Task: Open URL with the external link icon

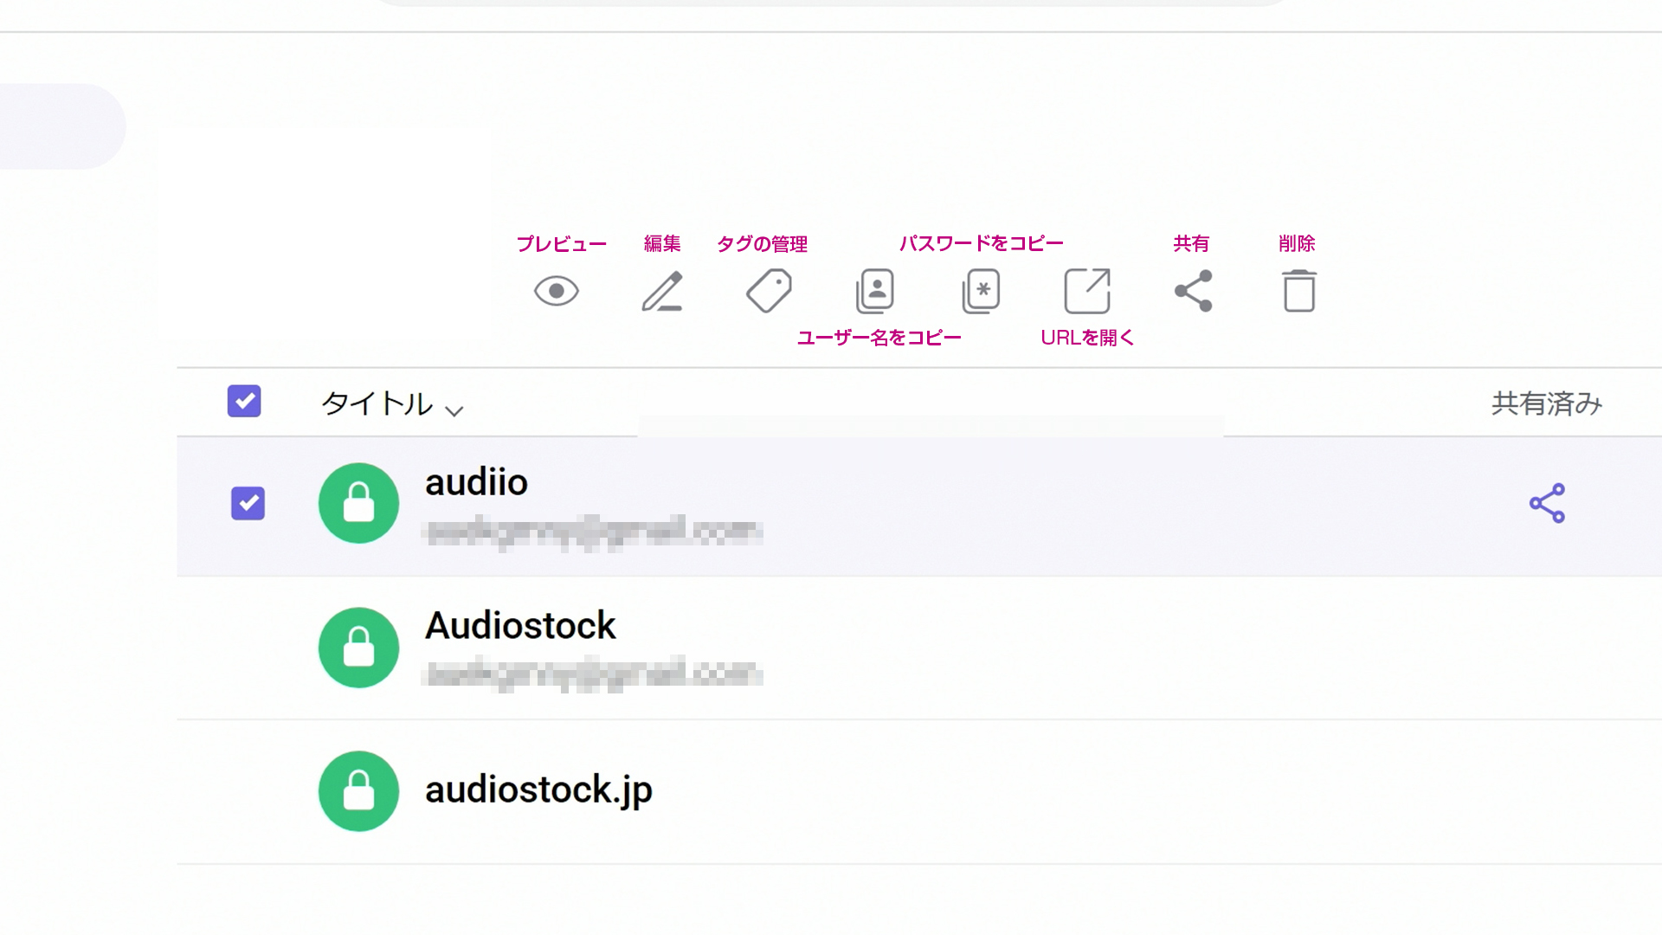Action: point(1087,291)
